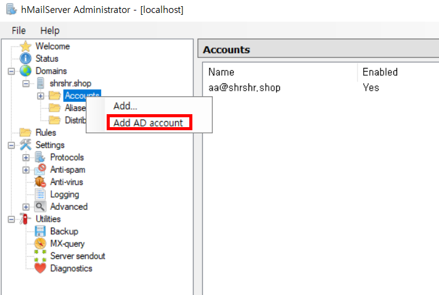Click the Anti-spam envelope icon
The height and width of the screenshot is (295, 439).
[40, 170]
